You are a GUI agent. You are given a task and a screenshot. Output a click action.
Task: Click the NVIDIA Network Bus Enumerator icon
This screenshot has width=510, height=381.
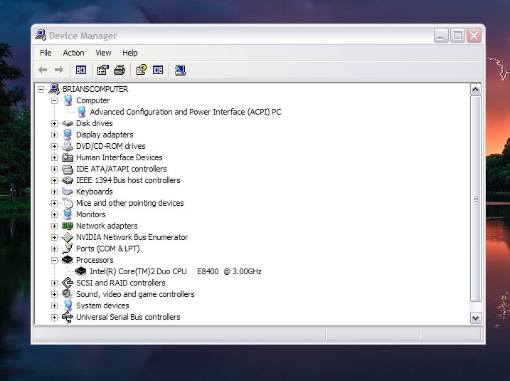(68, 237)
